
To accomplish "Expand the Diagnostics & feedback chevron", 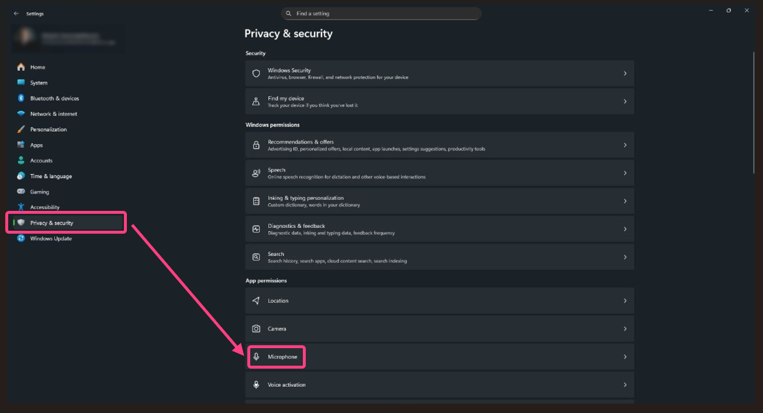I will [x=624, y=228].
